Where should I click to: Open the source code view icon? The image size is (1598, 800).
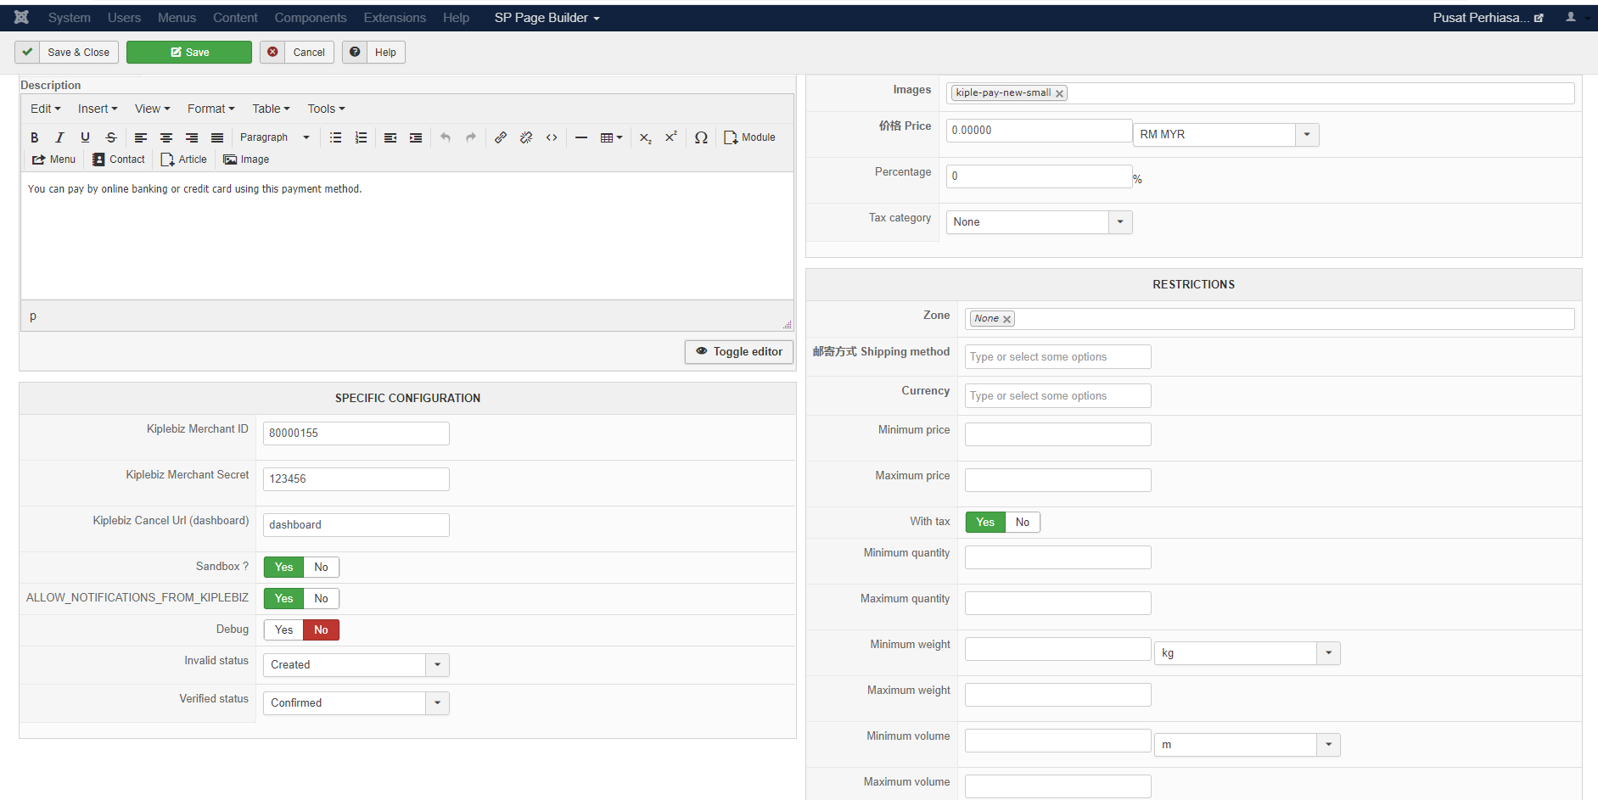click(x=552, y=137)
